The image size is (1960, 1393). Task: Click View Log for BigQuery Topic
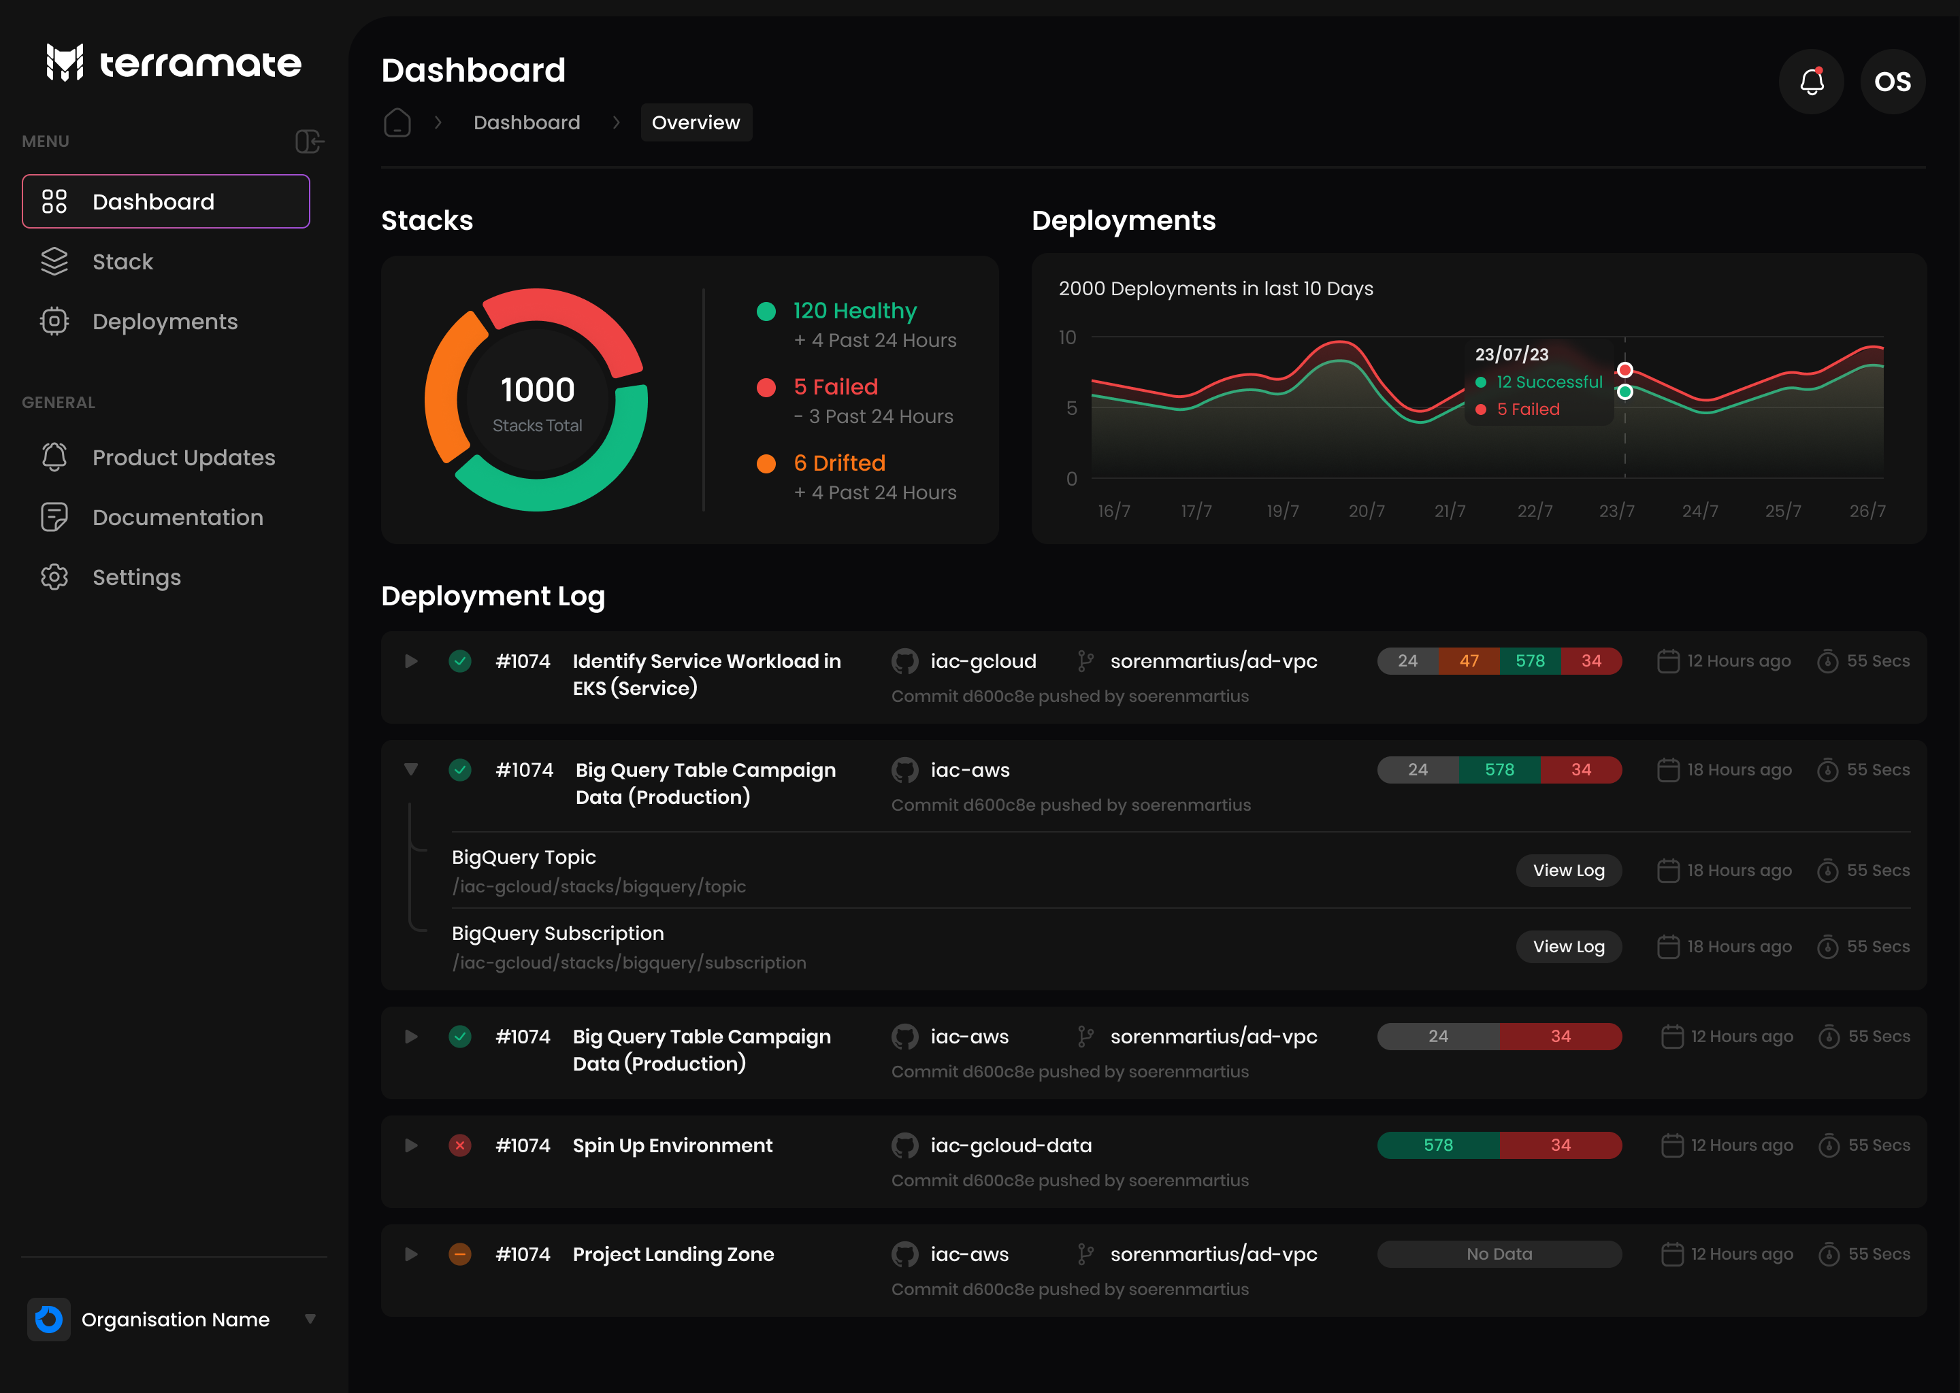point(1568,870)
